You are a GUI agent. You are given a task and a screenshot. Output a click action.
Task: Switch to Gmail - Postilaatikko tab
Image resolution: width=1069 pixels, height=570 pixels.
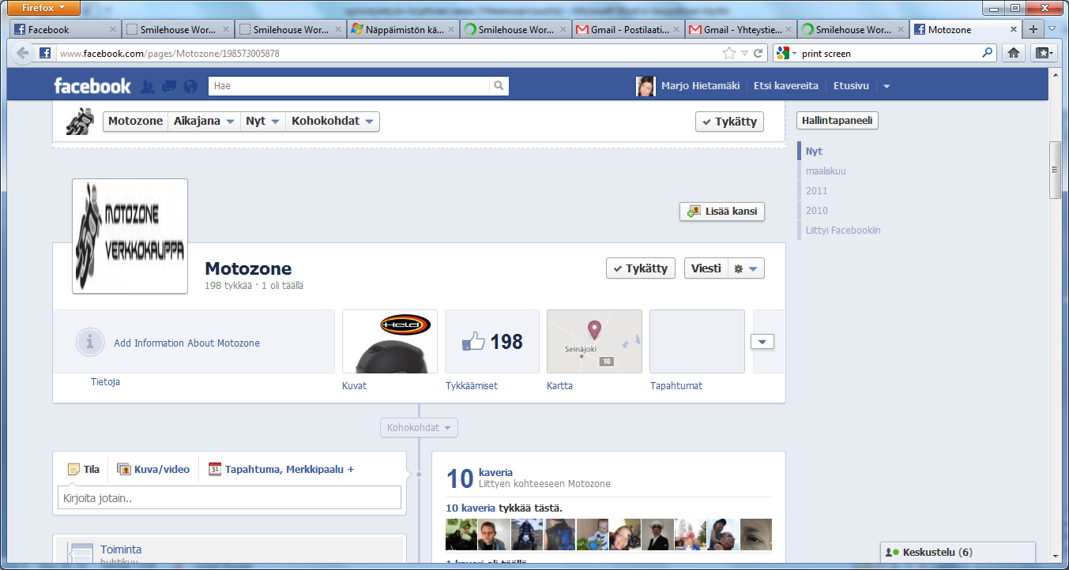(x=628, y=30)
